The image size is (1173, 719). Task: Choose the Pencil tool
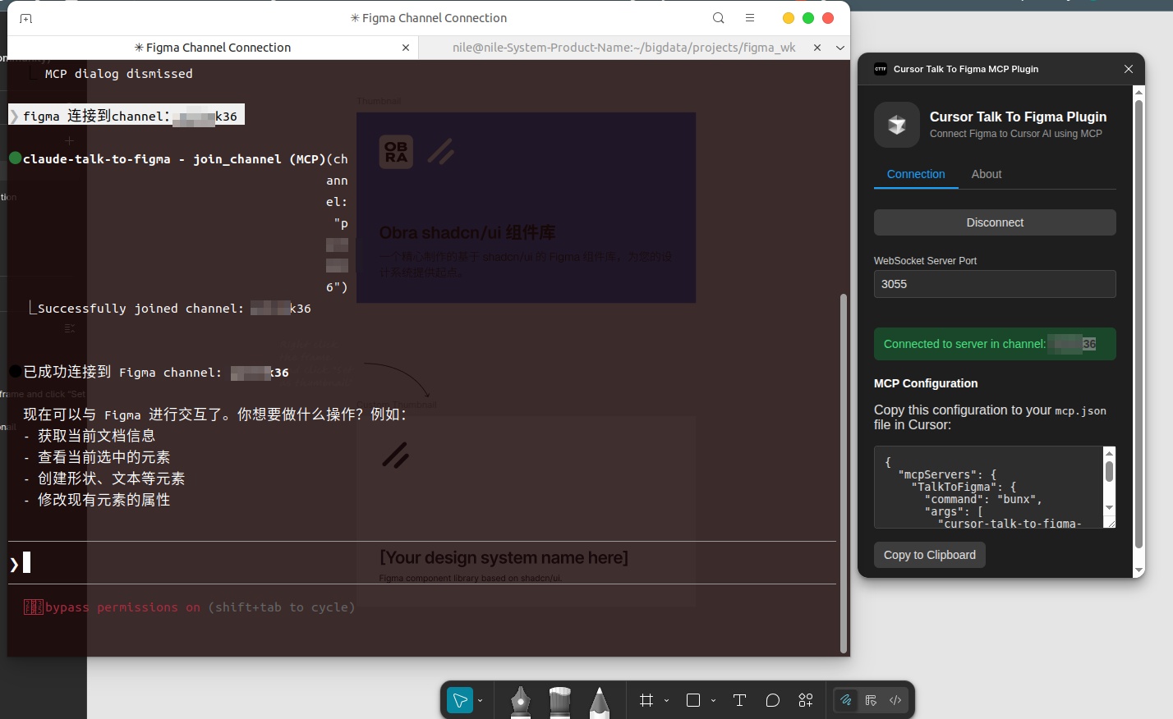(600, 701)
